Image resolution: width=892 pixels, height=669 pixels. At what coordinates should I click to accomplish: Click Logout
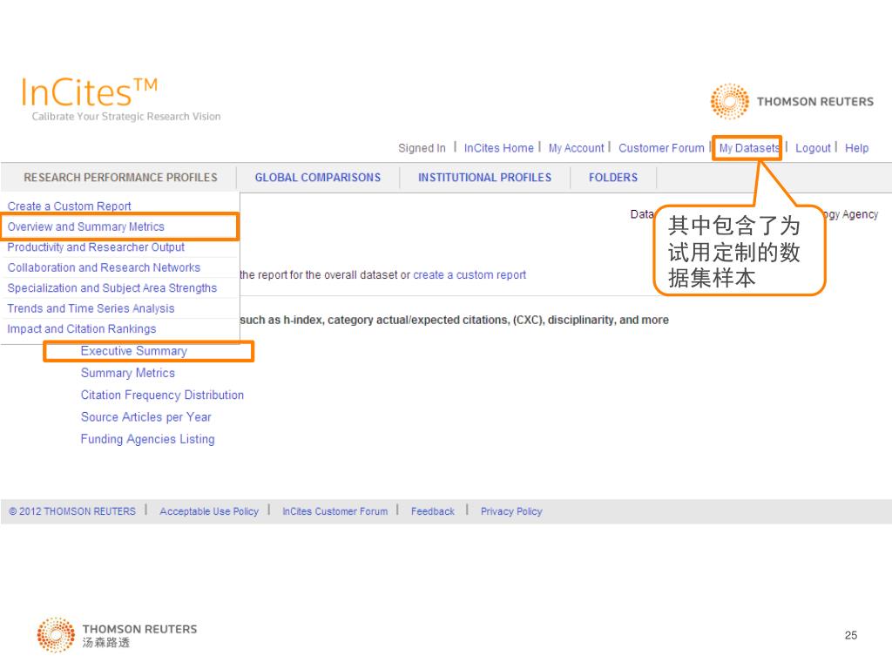coord(813,148)
